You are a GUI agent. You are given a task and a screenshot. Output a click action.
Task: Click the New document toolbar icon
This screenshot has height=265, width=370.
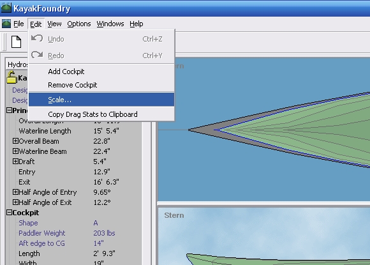coord(17,42)
